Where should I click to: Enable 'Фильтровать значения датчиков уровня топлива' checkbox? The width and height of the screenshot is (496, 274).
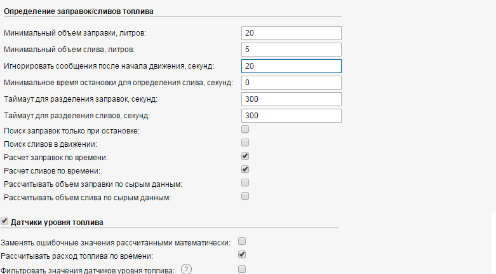[241, 269]
